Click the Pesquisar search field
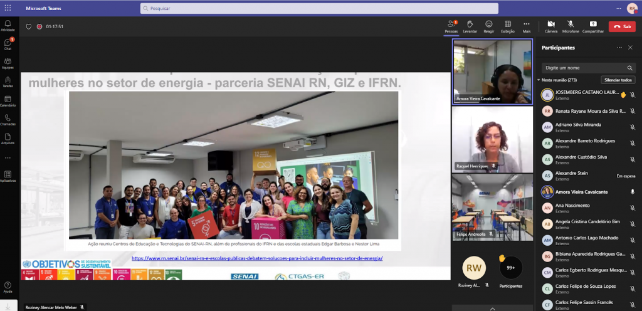The image size is (642, 311). coord(319,8)
